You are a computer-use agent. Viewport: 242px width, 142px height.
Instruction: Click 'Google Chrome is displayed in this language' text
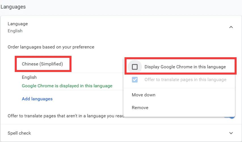click(x=67, y=86)
